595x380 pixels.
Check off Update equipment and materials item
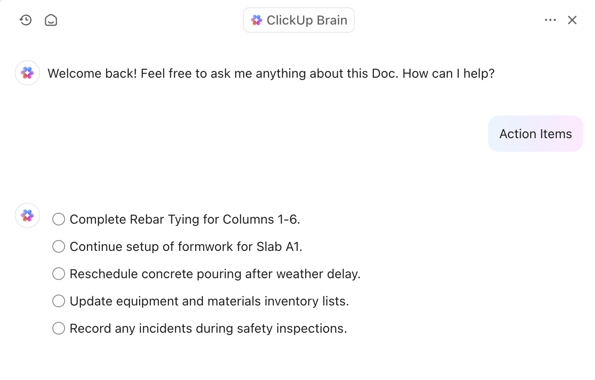pyautogui.click(x=59, y=301)
